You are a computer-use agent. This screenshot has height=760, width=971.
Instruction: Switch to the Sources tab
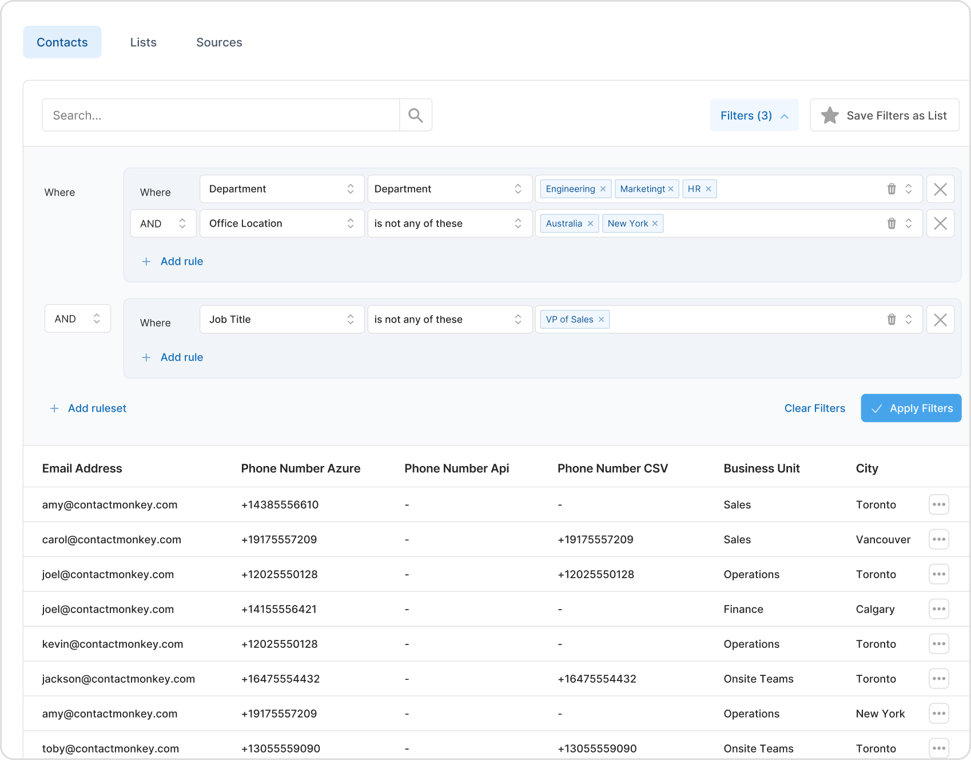pyautogui.click(x=219, y=42)
